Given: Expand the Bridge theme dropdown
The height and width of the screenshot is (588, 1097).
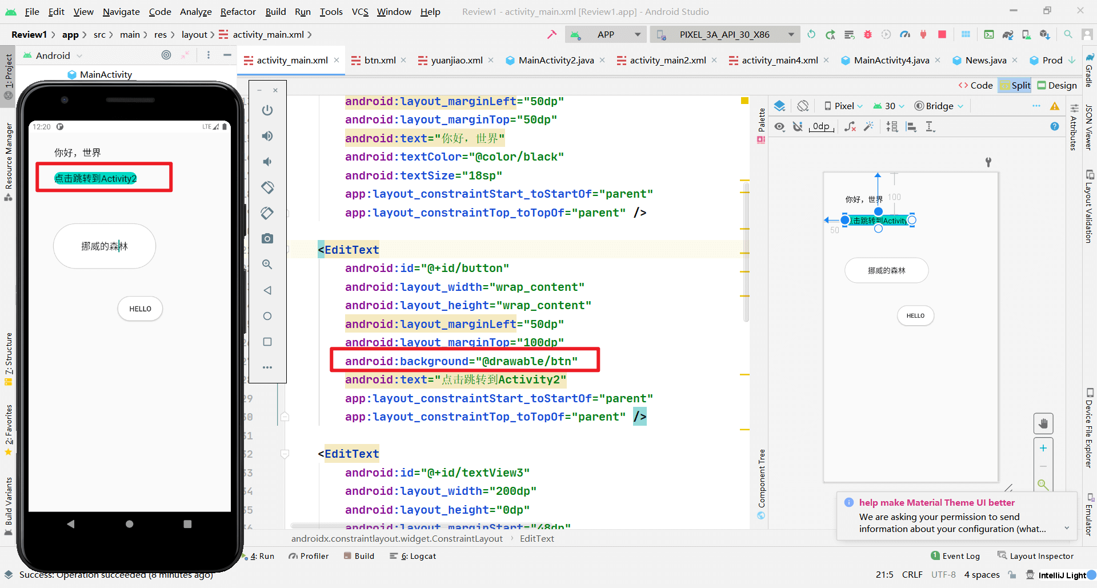Looking at the screenshot, I should (x=939, y=106).
